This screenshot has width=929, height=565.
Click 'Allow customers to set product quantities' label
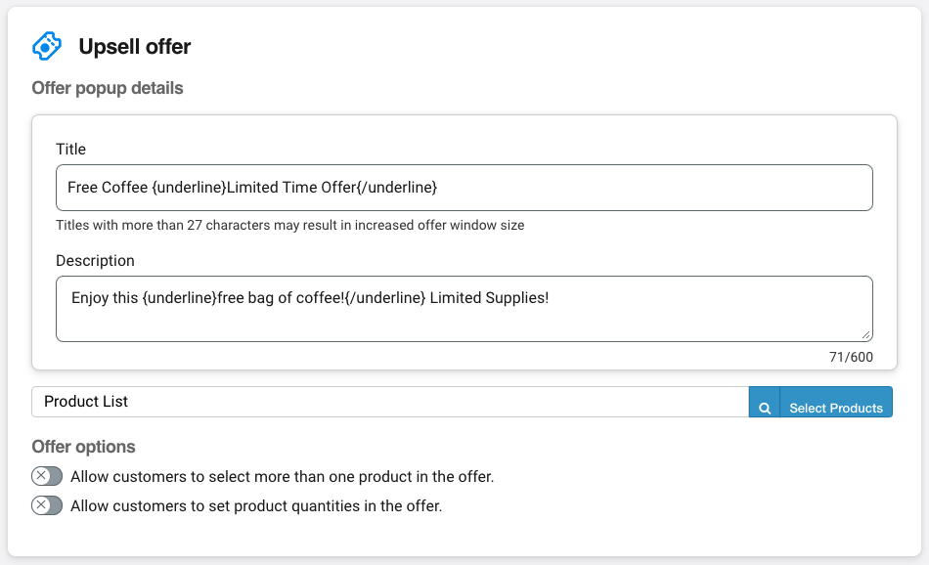click(x=256, y=505)
